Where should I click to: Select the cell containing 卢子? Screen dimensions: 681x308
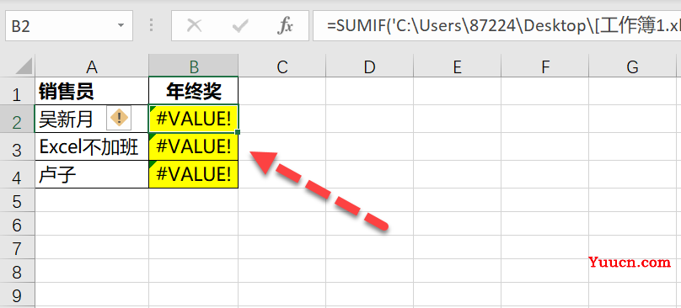(x=92, y=174)
